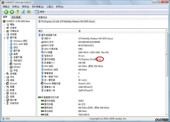Image resolution: width=170 pixels, height=122 pixels.
Task: Click the DirectX icon in the left tree
Action: click(8, 83)
